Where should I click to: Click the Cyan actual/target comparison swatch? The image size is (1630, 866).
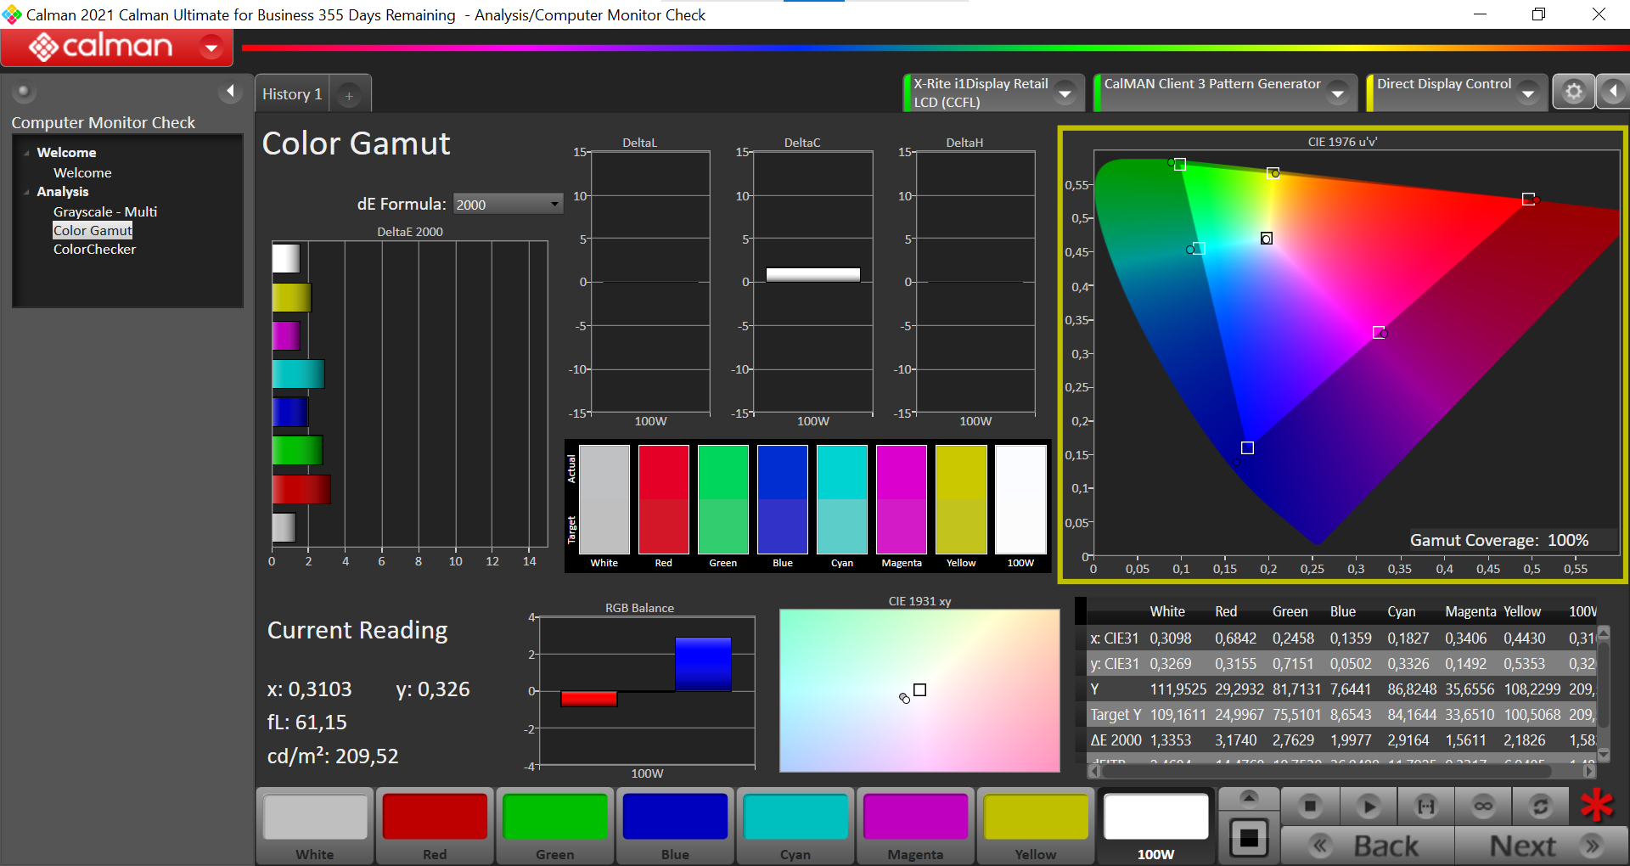842,499
